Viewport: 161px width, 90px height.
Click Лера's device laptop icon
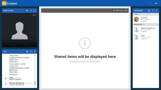click(x=142, y=39)
